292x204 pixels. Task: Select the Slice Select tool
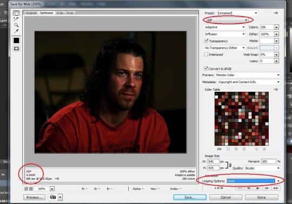coord(16,19)
